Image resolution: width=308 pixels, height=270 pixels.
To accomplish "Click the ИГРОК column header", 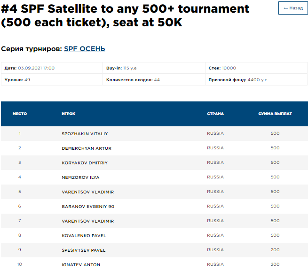I will (x=69, y=114).
